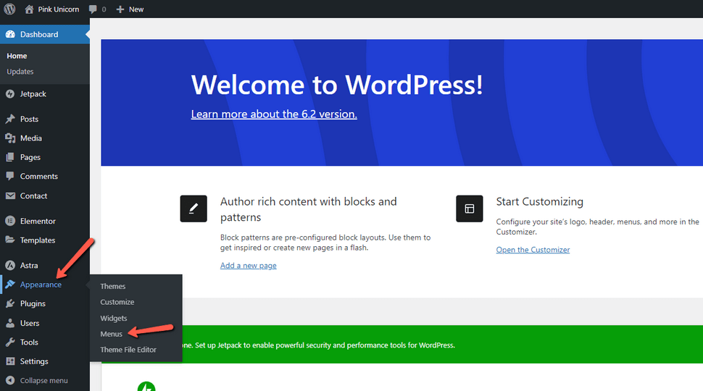This screenshot has height=391, width=703.
Task: Click the home icon beside Pink Unicorn
Action: click(29, 9)
